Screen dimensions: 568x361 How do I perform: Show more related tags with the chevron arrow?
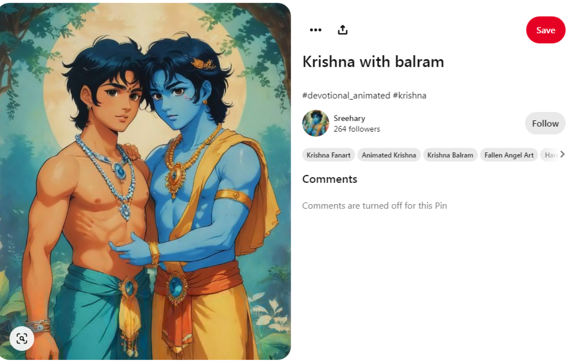tap(562, 154)
